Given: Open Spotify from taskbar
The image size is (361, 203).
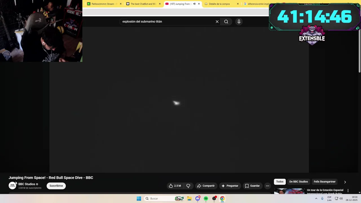Looking at the screenshot, I should tap(206, 198).
